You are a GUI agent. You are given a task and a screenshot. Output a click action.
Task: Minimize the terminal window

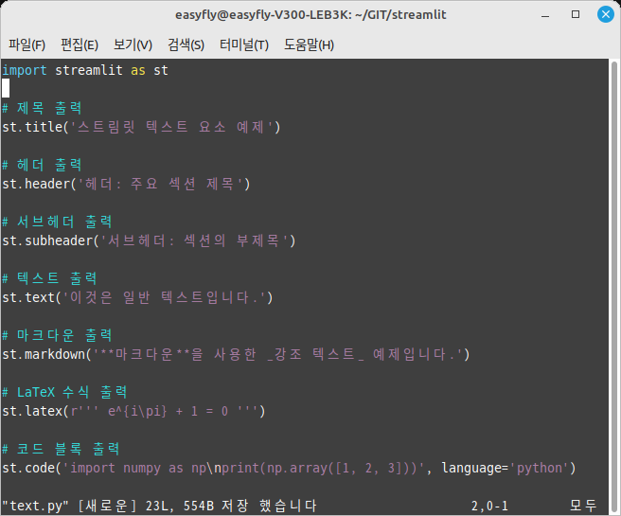coord(545,14)
